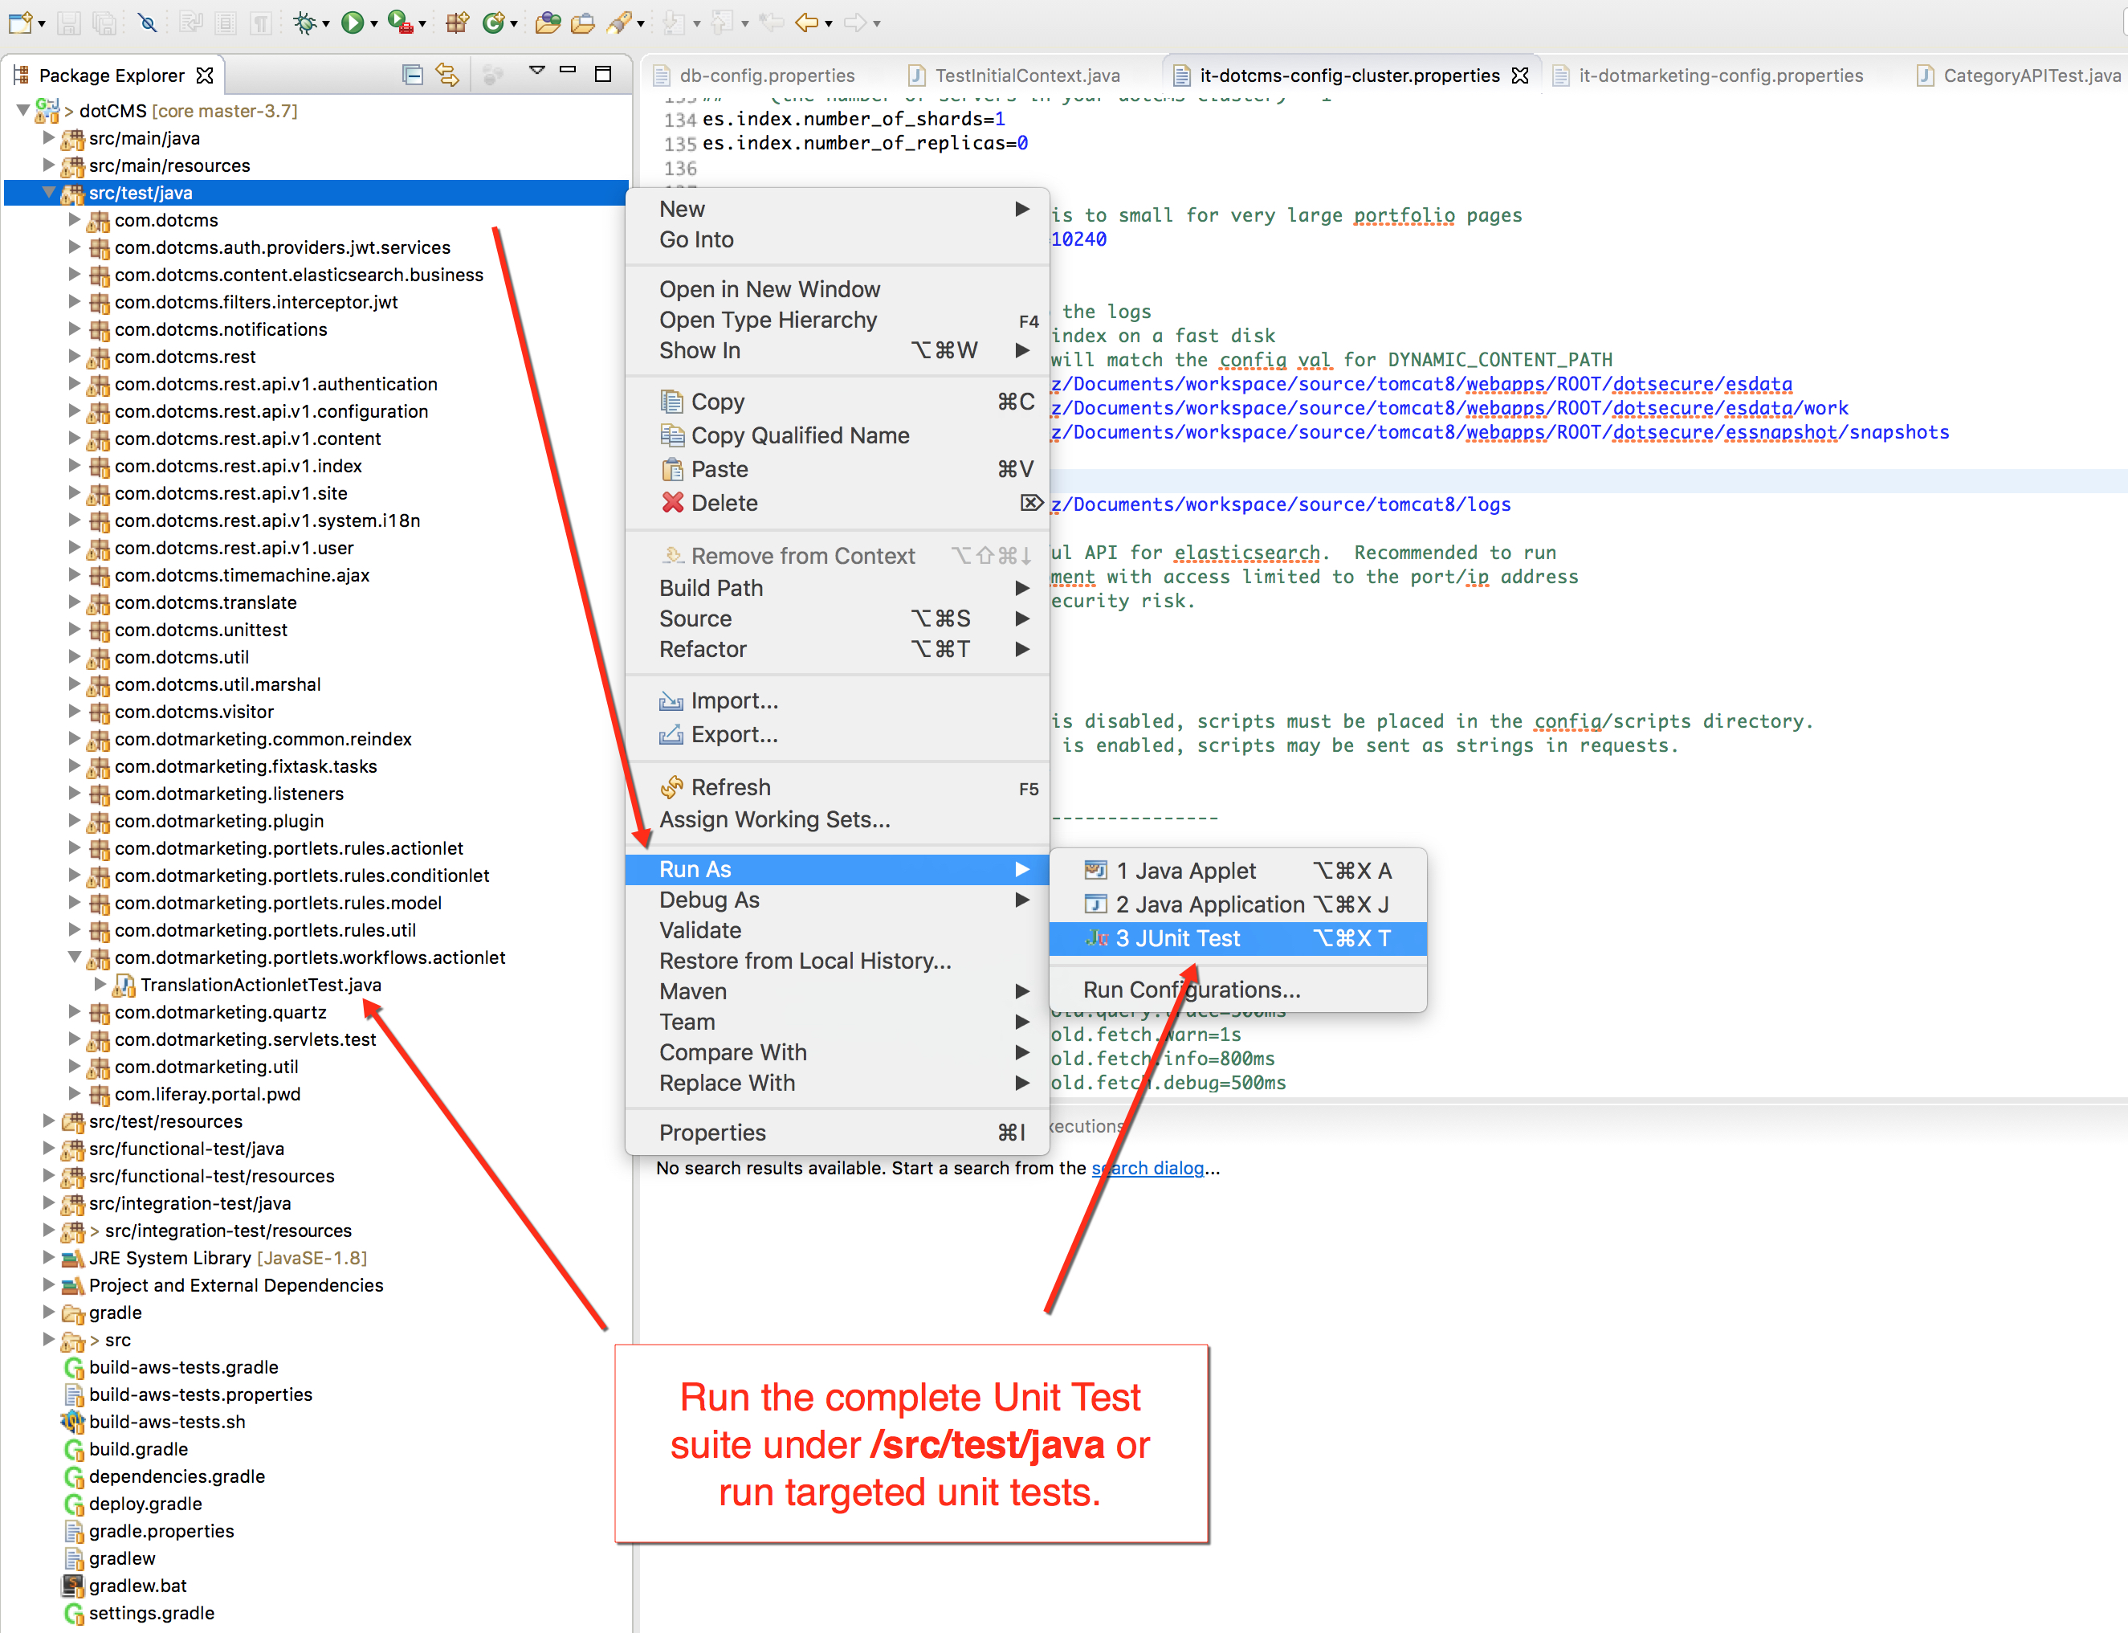Click the Debug bug icon

tap(305, 22)
